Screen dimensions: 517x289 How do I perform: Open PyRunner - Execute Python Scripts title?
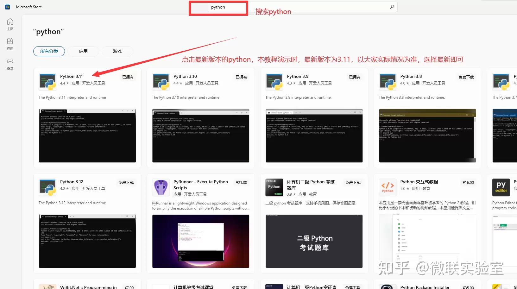pos(201,185)
